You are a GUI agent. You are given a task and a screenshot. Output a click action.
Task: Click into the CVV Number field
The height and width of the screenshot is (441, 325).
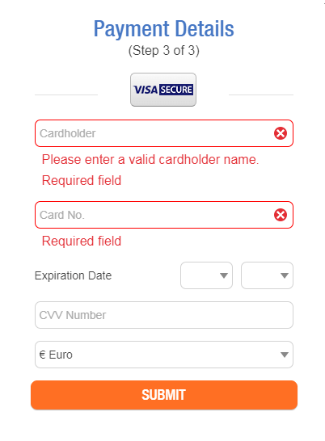[164, 315]
